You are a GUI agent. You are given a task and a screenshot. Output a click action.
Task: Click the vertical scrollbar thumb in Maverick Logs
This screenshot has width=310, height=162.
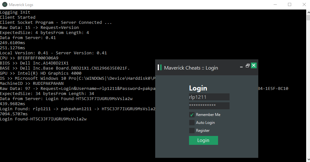[308, 17]
